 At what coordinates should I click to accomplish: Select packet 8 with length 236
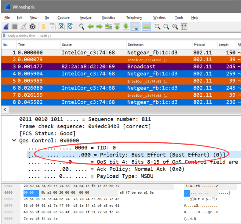[x=121, y=102]
